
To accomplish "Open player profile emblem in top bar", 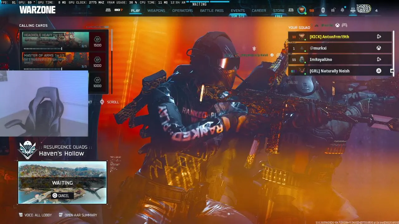I will click(x=301, y=10).
